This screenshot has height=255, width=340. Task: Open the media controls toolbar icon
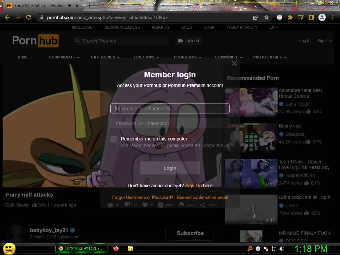(x=300, y=17)
